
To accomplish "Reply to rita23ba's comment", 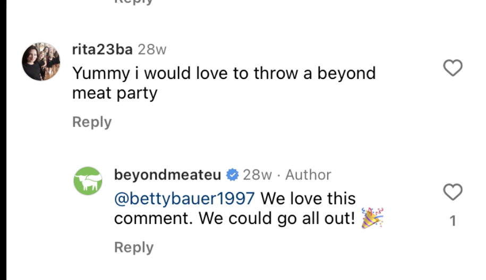I will (92, 122).
